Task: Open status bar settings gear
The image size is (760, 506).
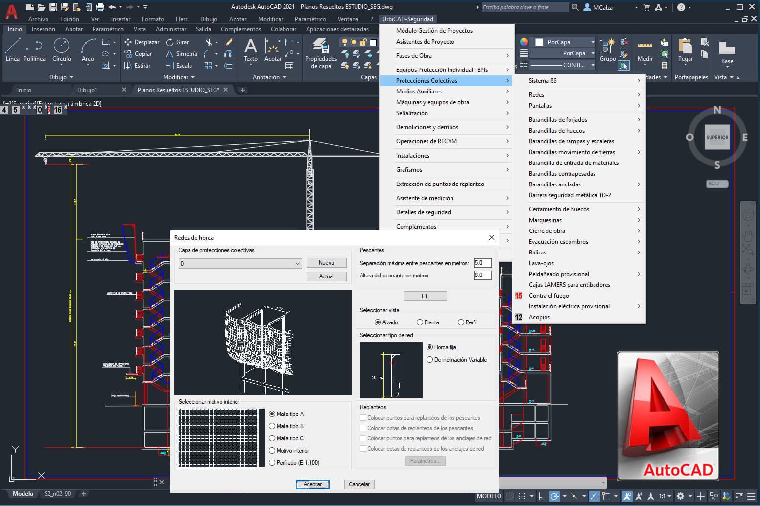Action: pos(680,496)
